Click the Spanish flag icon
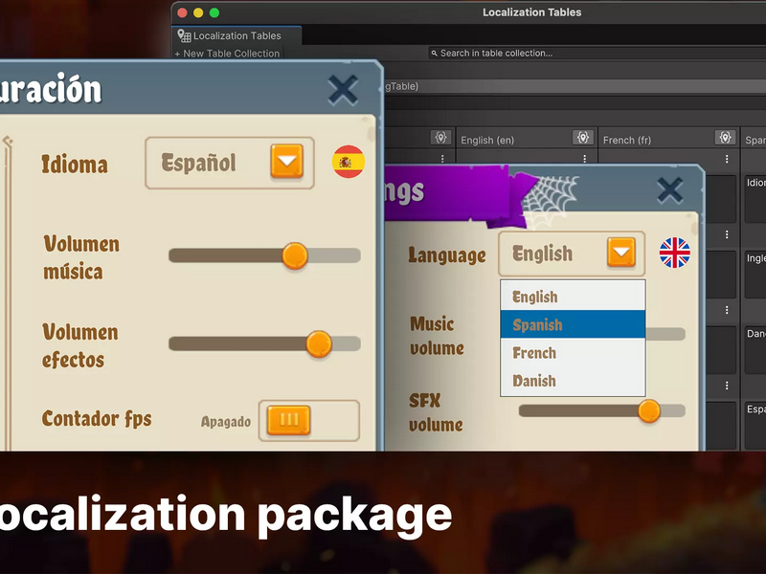This screenshot has width=766, height=574. click(x=349, y=162)
